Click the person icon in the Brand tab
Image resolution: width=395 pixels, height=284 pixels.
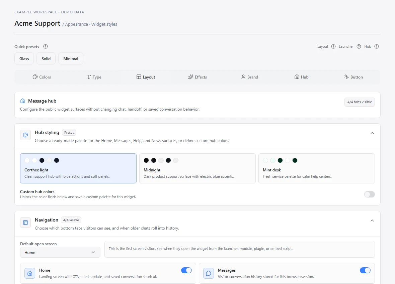(243, 77)
